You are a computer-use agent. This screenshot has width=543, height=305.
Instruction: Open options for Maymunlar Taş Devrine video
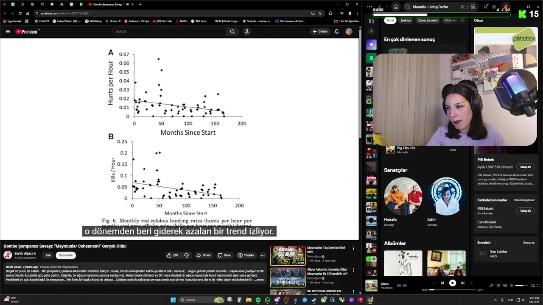(353, 248)
